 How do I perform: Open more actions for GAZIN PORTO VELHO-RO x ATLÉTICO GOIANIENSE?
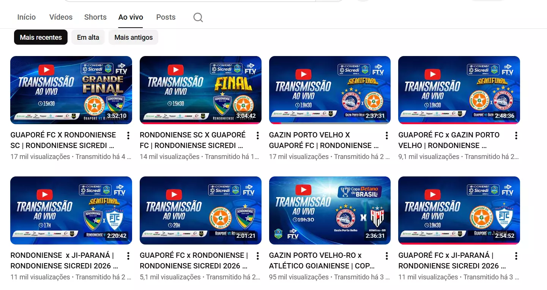point(386,256)
